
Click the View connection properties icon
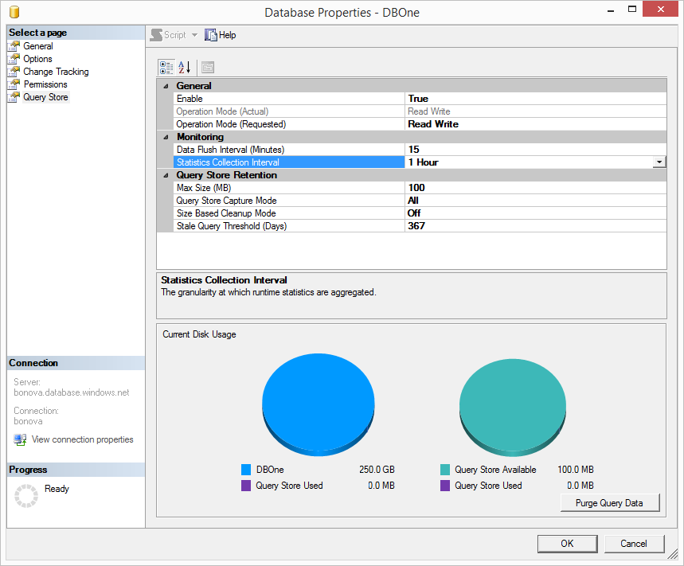20,439
